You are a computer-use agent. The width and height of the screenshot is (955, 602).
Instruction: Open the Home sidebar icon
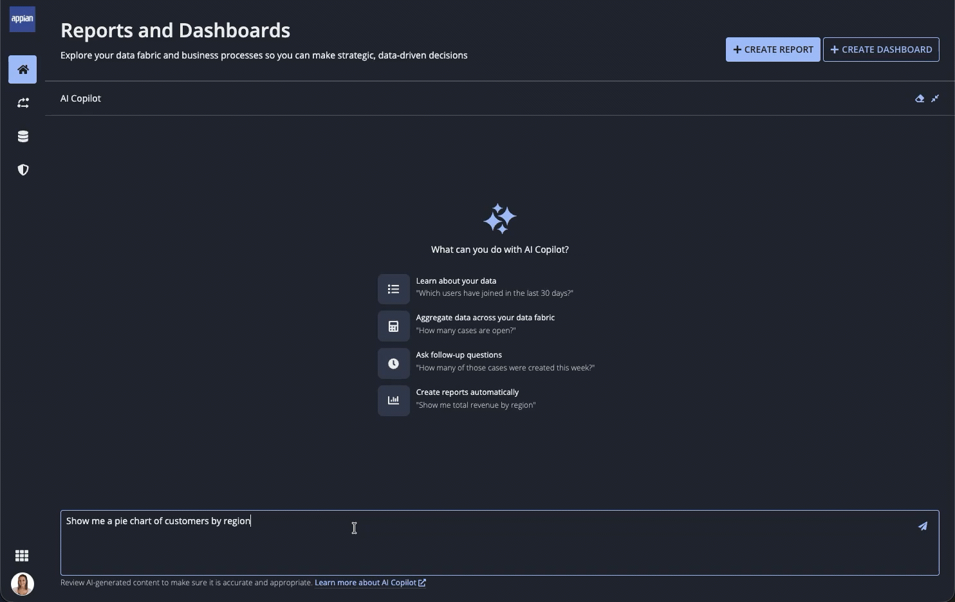pos(23,69)
